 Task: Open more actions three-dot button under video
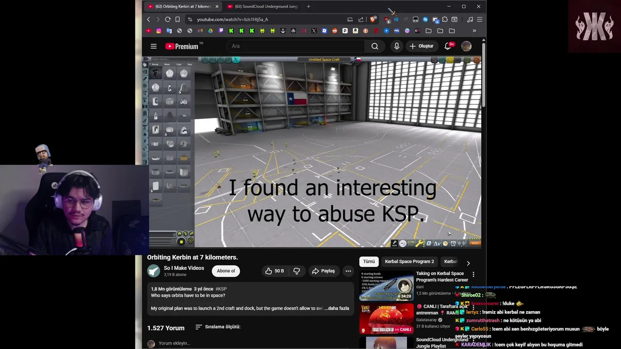pos(348,271)
